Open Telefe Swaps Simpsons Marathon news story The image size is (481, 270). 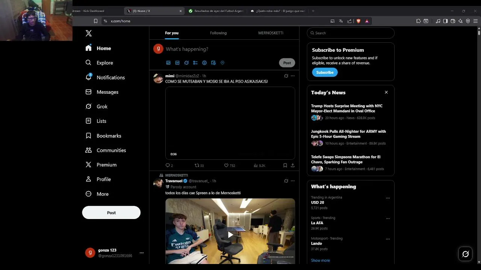(x=351, y=163)
